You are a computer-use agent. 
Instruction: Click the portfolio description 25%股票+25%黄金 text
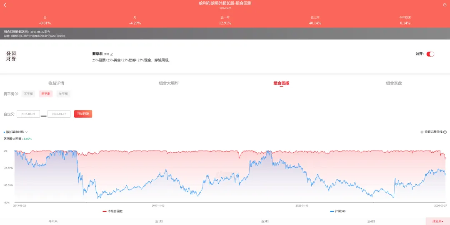pos(131,60)
